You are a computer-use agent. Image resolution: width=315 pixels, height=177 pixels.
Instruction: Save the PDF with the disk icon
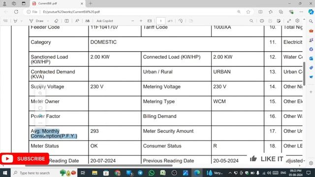pos(270,21)
